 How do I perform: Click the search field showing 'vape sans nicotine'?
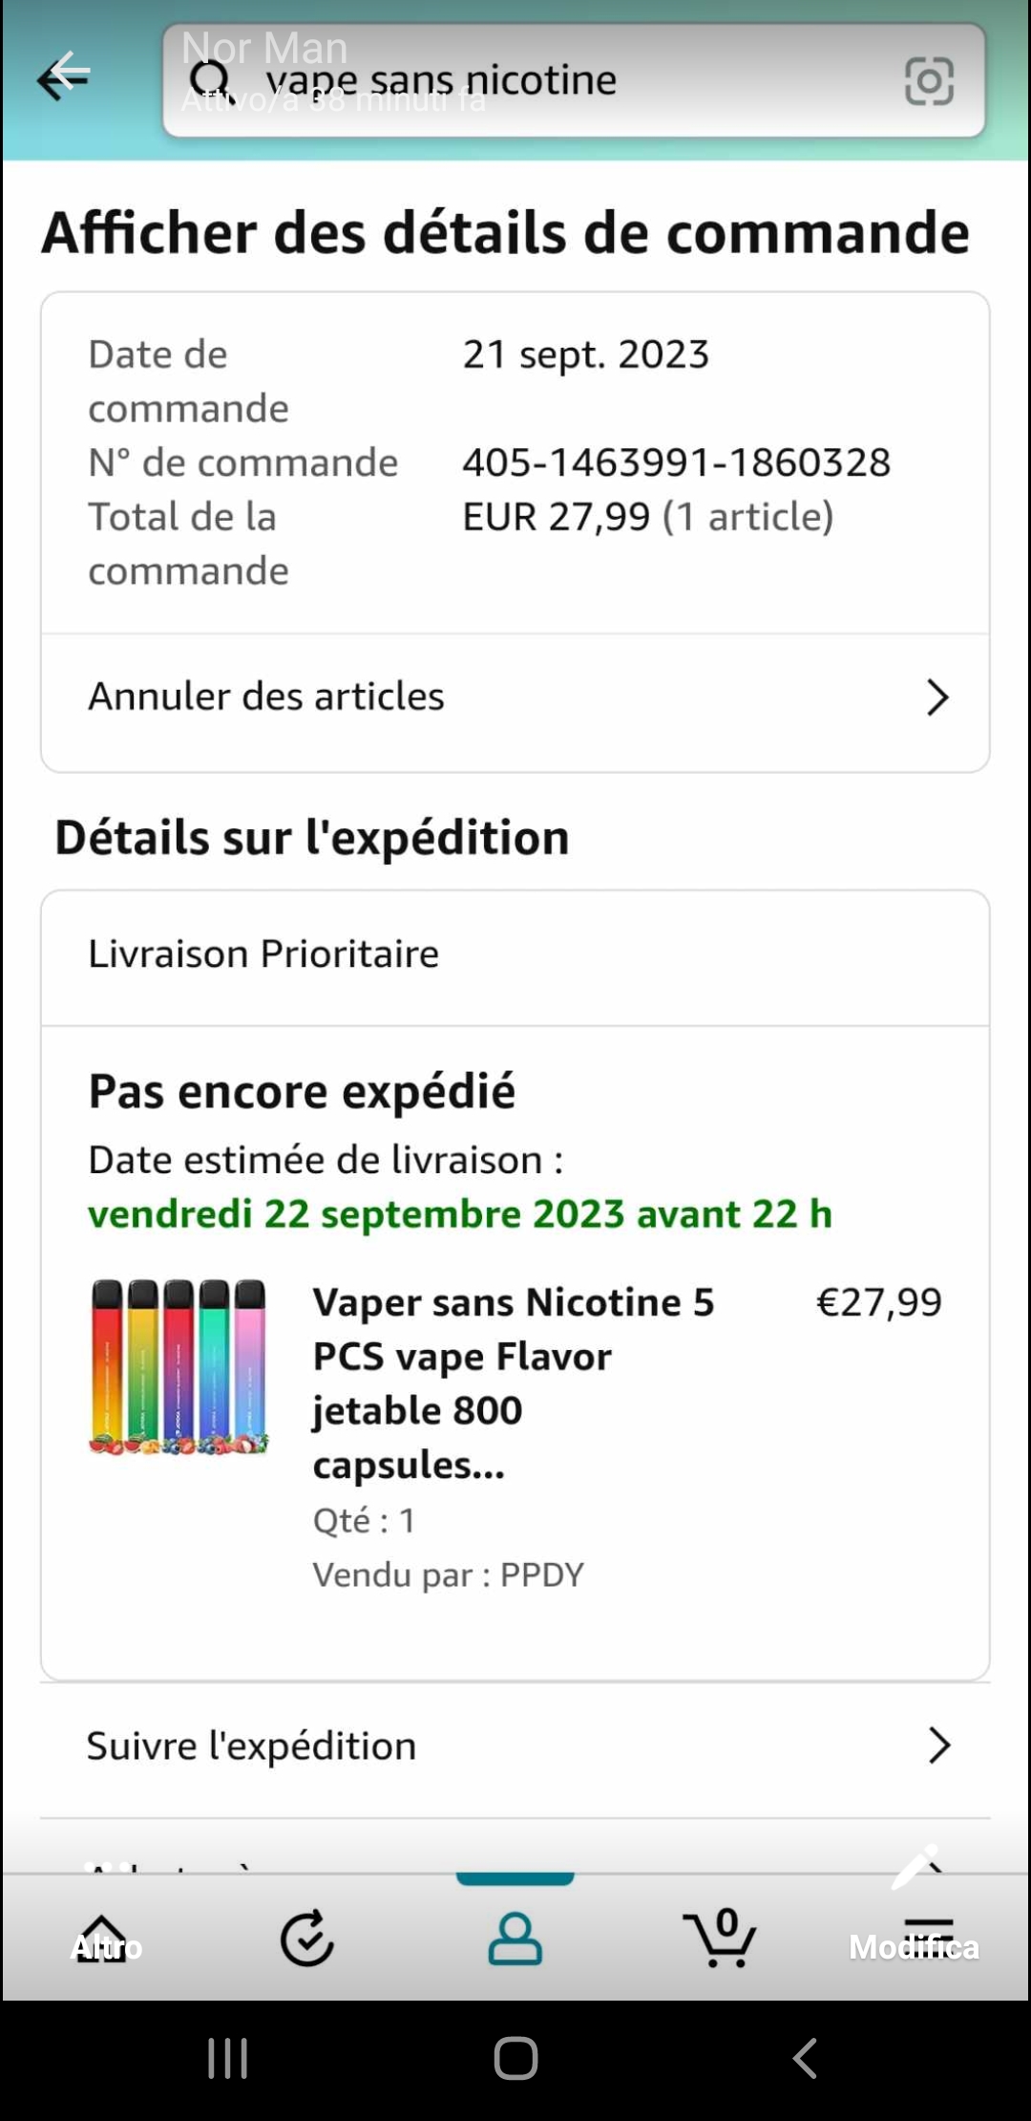(x=535, y=80)
